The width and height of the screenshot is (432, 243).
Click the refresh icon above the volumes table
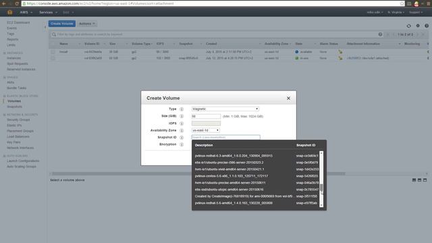[x=408, y=26]
